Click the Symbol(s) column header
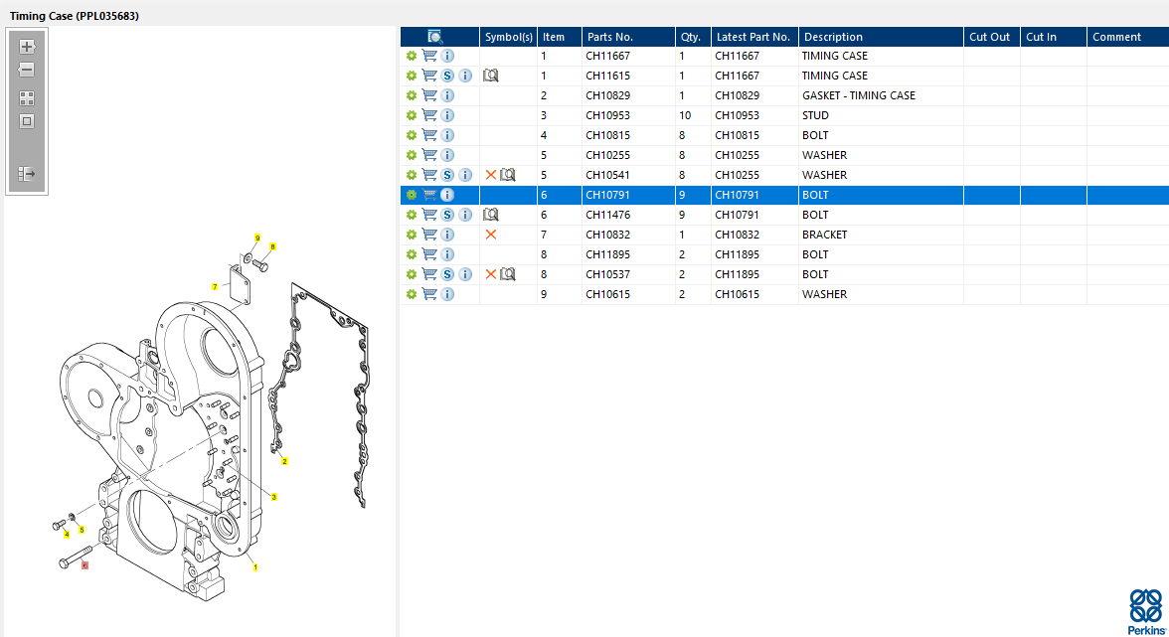 click(509, 37)
